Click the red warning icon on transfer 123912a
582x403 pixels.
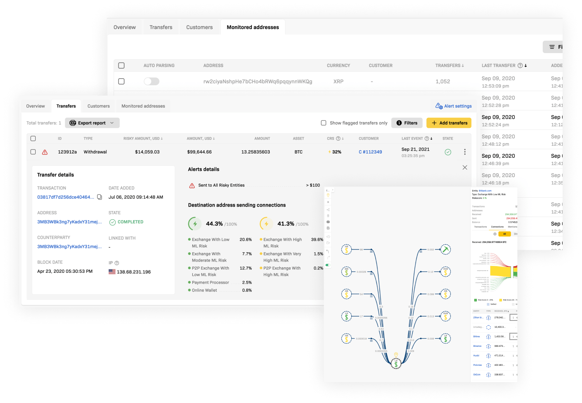[45, 152]
